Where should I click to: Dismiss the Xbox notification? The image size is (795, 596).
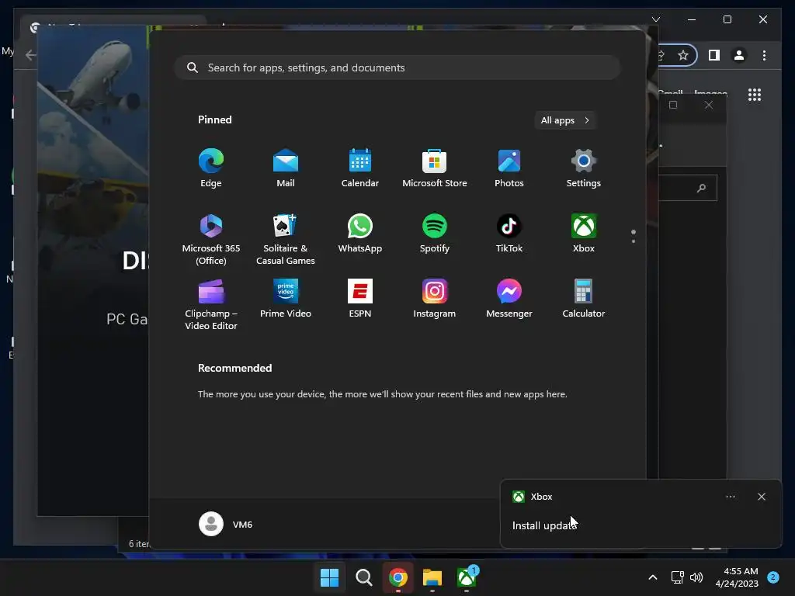[762, 497]
